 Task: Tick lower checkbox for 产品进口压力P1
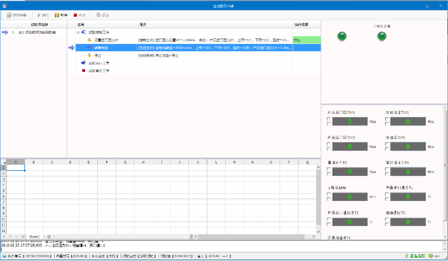pos(328,124)
